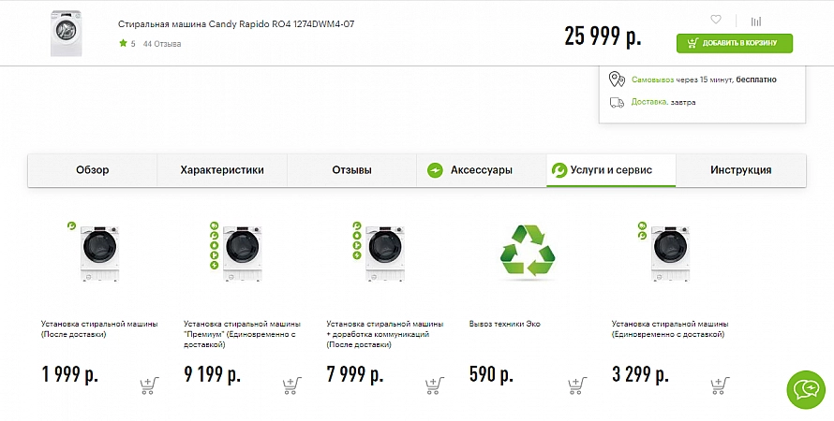Open the Обзор tab
The width and height of the screenshot is (834, 421).
pyautogui.click(x=93, y=170)
